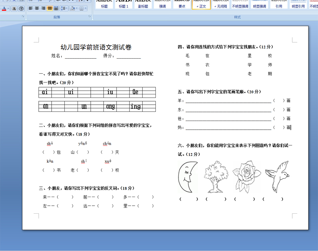318x251 pixels.
Task: Click the pinyin 'chūn' above 天
Action: point(107,144)
